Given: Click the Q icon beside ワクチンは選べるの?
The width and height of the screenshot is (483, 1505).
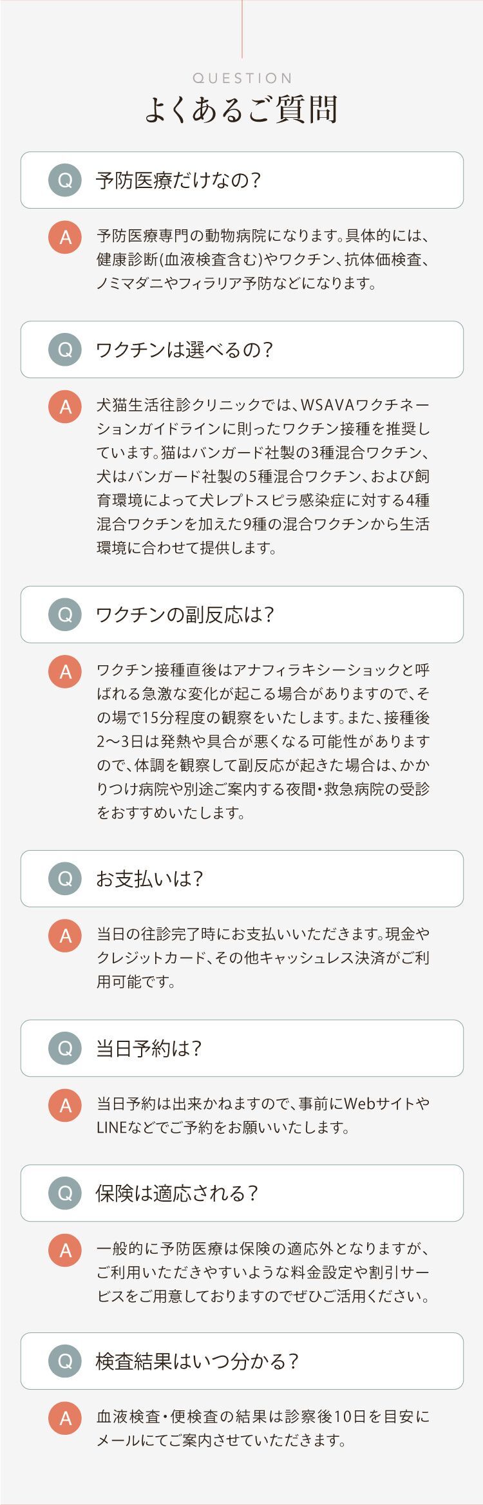Looking at the screenshot, I should pyautogui.click(x=65, y=350).
